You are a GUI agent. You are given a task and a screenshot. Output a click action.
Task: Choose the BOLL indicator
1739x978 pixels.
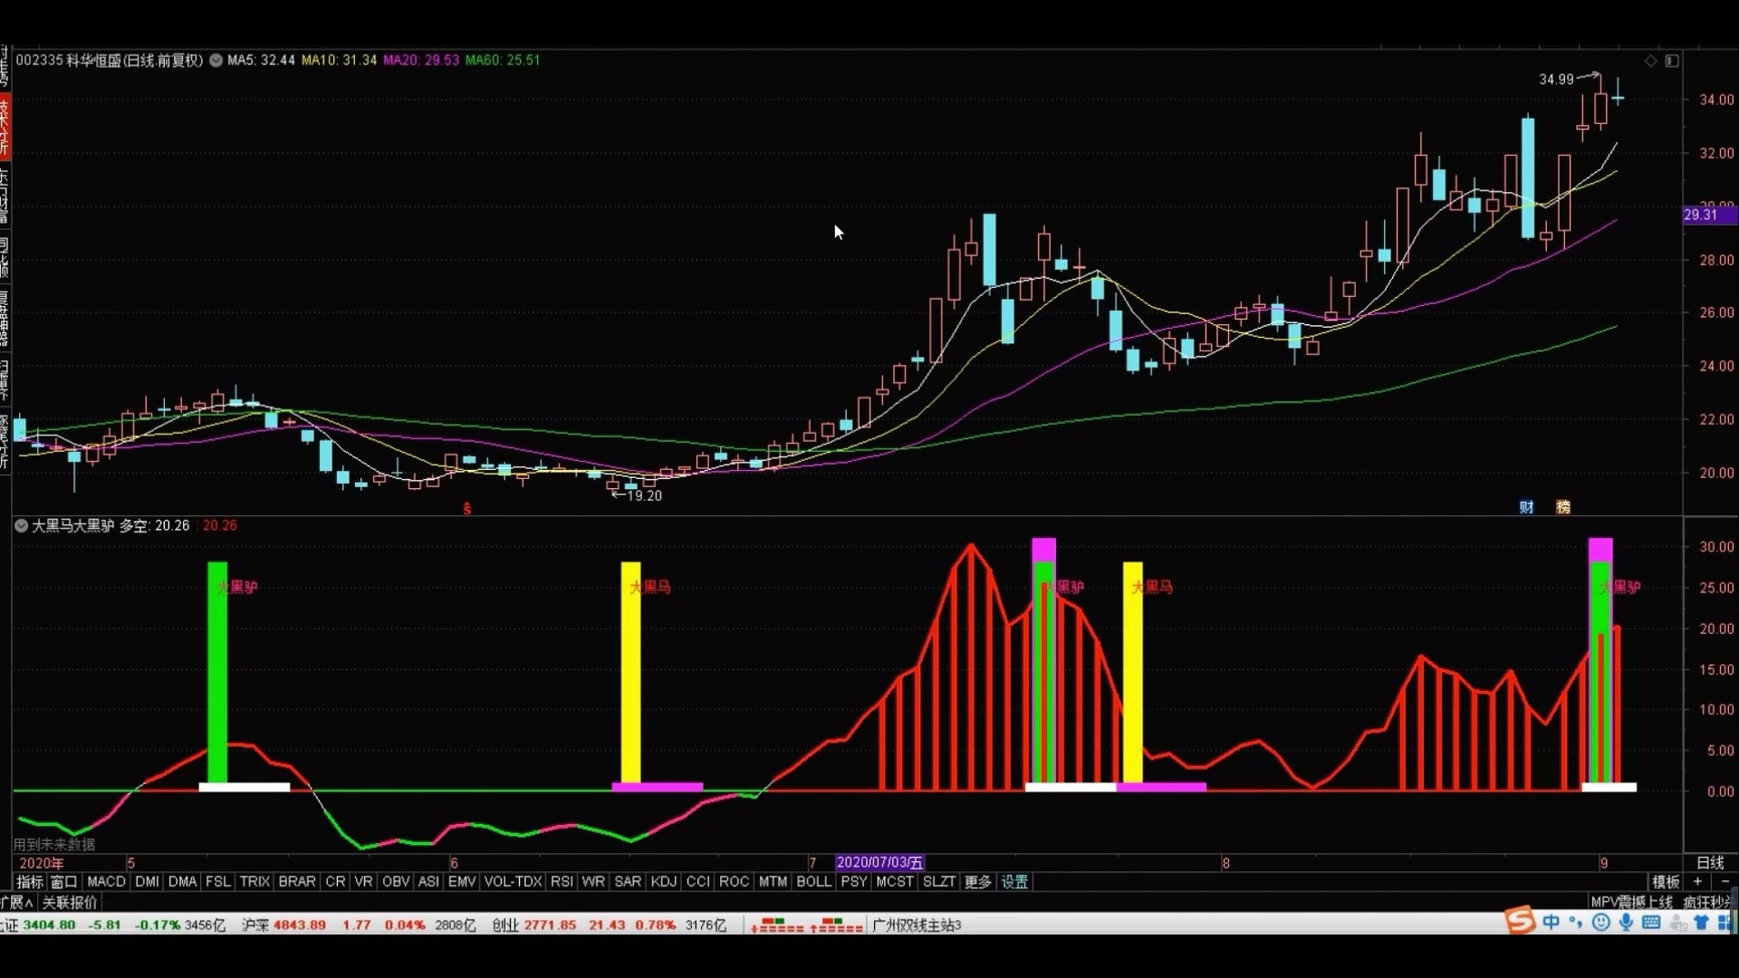813,881
